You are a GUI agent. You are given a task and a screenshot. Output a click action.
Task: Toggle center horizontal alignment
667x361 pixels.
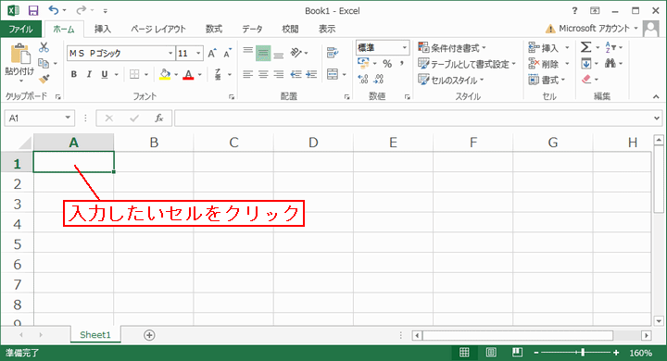pyautogui.click(x=263, y=74)
